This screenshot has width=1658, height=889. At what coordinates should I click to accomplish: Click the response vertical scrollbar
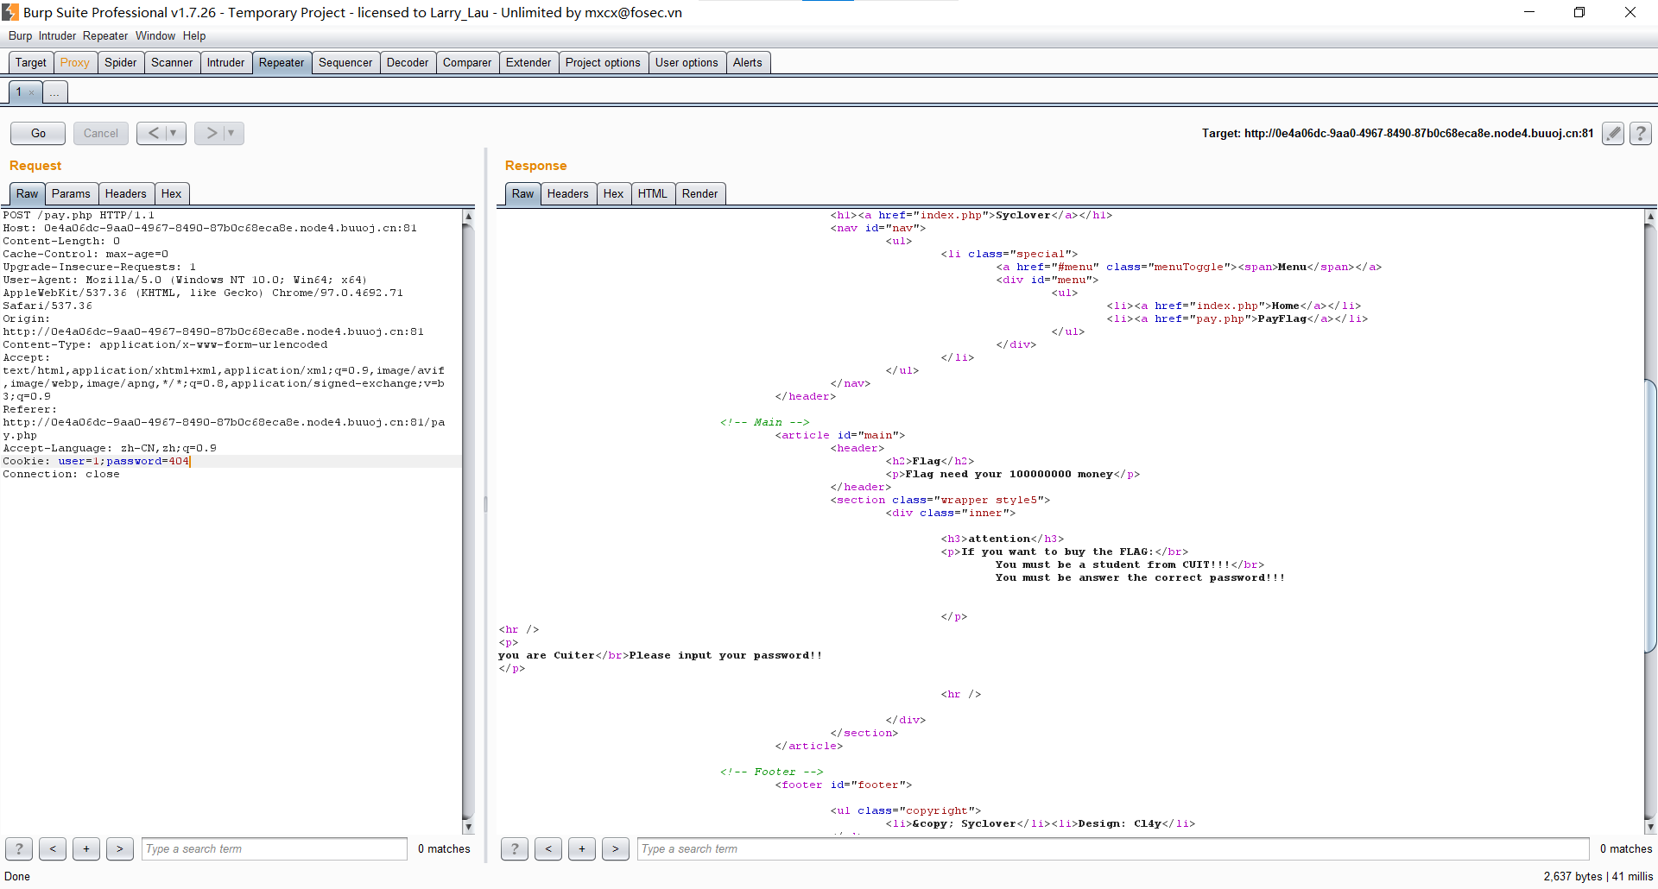click(x=1650, y=518)
